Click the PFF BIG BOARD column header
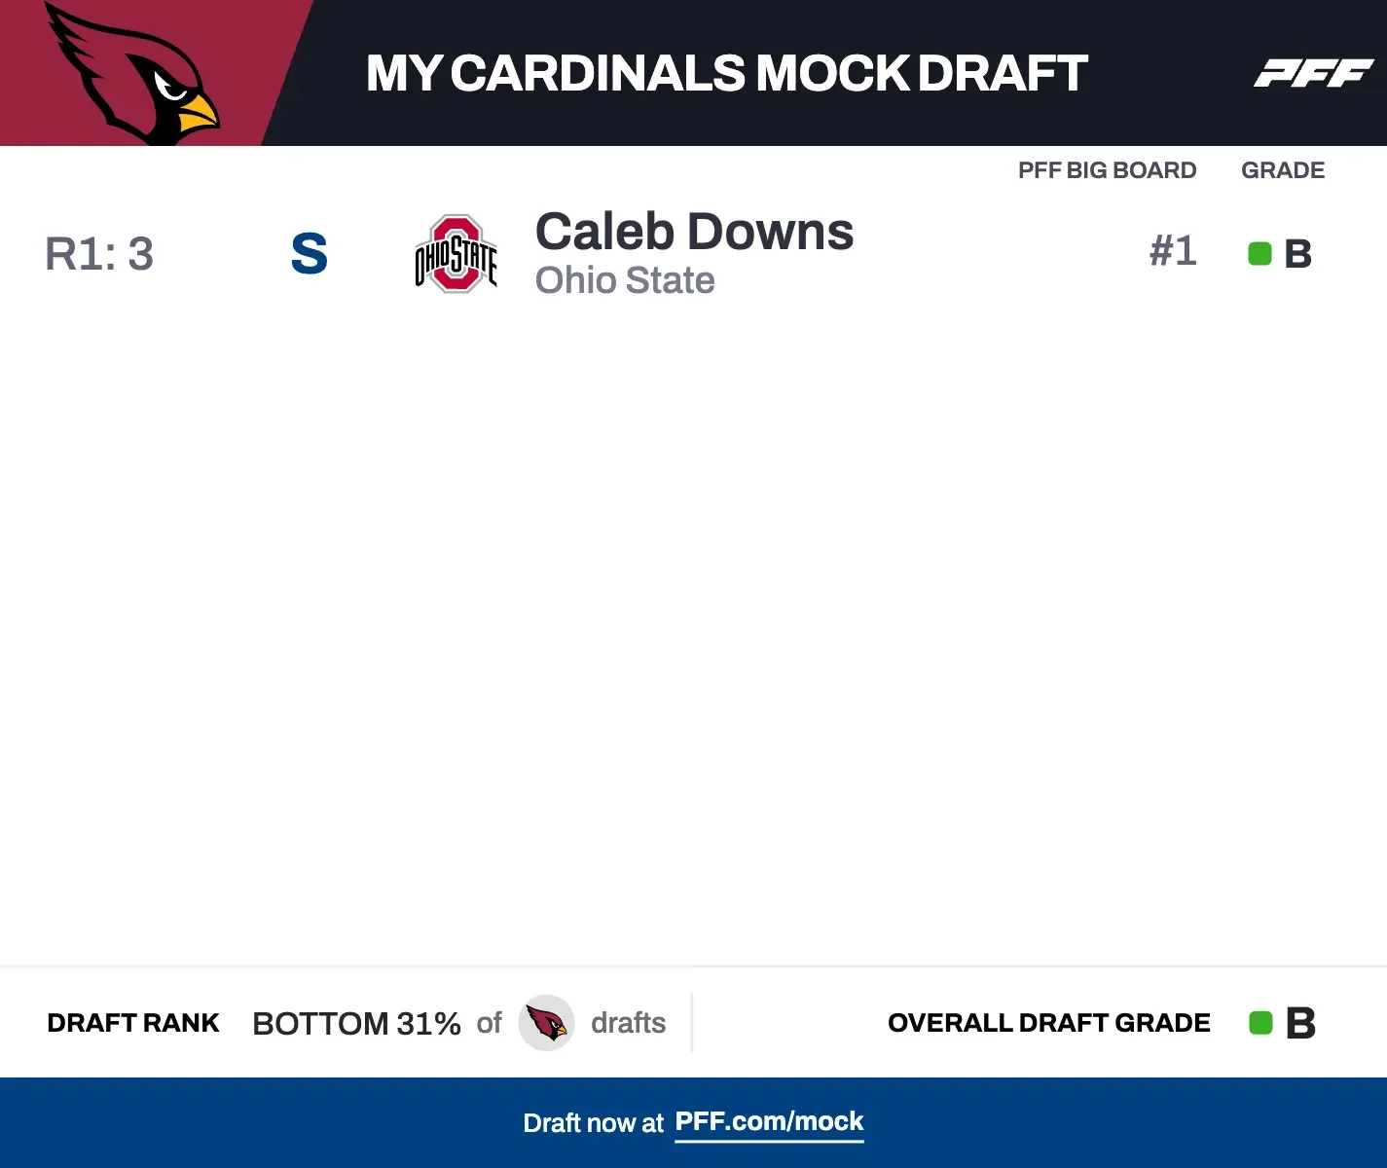The image size is (1387, 1168). click(1107, 170)
